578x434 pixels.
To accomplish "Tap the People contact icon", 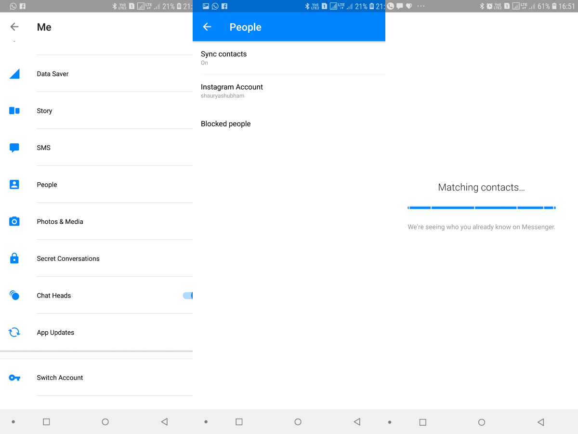I will coord(14,184).
